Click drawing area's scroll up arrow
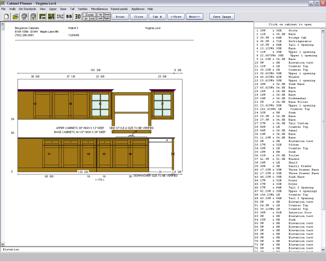 pos(2,24)
